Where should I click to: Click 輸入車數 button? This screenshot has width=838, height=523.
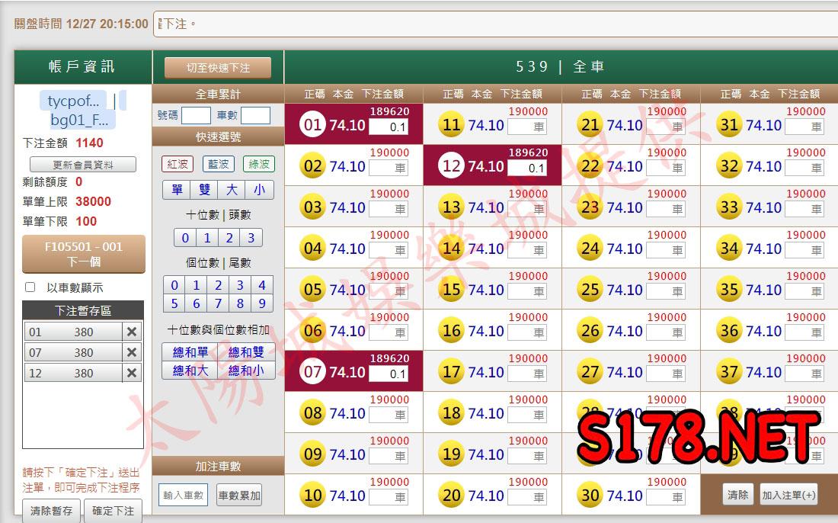(x=184, y=496)
